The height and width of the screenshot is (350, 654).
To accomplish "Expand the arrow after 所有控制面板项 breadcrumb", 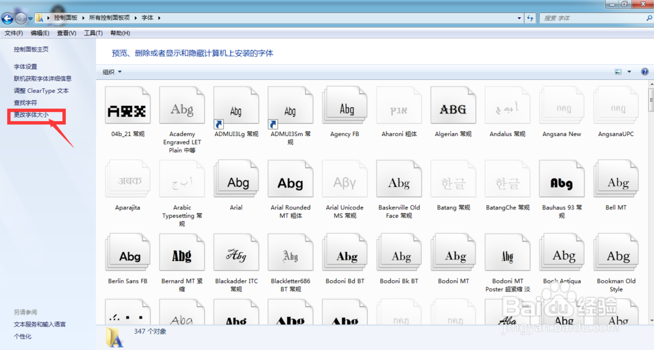I will click(136, 18).
